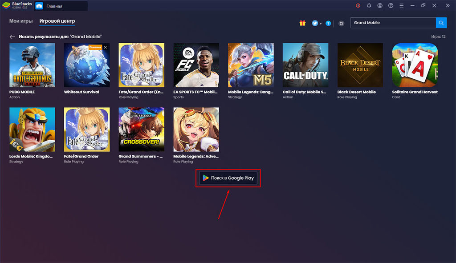Image resolution: width=456 pixels, height=263 pixels.
Task: Click the Black Desert Mobile title text
Action: click(x=357, y=92)
